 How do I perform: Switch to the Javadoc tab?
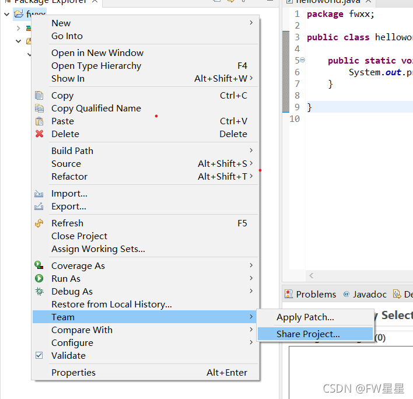click(x=365, y=294)
